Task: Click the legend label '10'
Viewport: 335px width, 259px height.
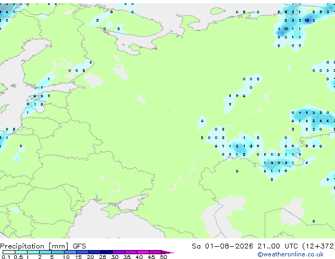Action: coord(66,257)
